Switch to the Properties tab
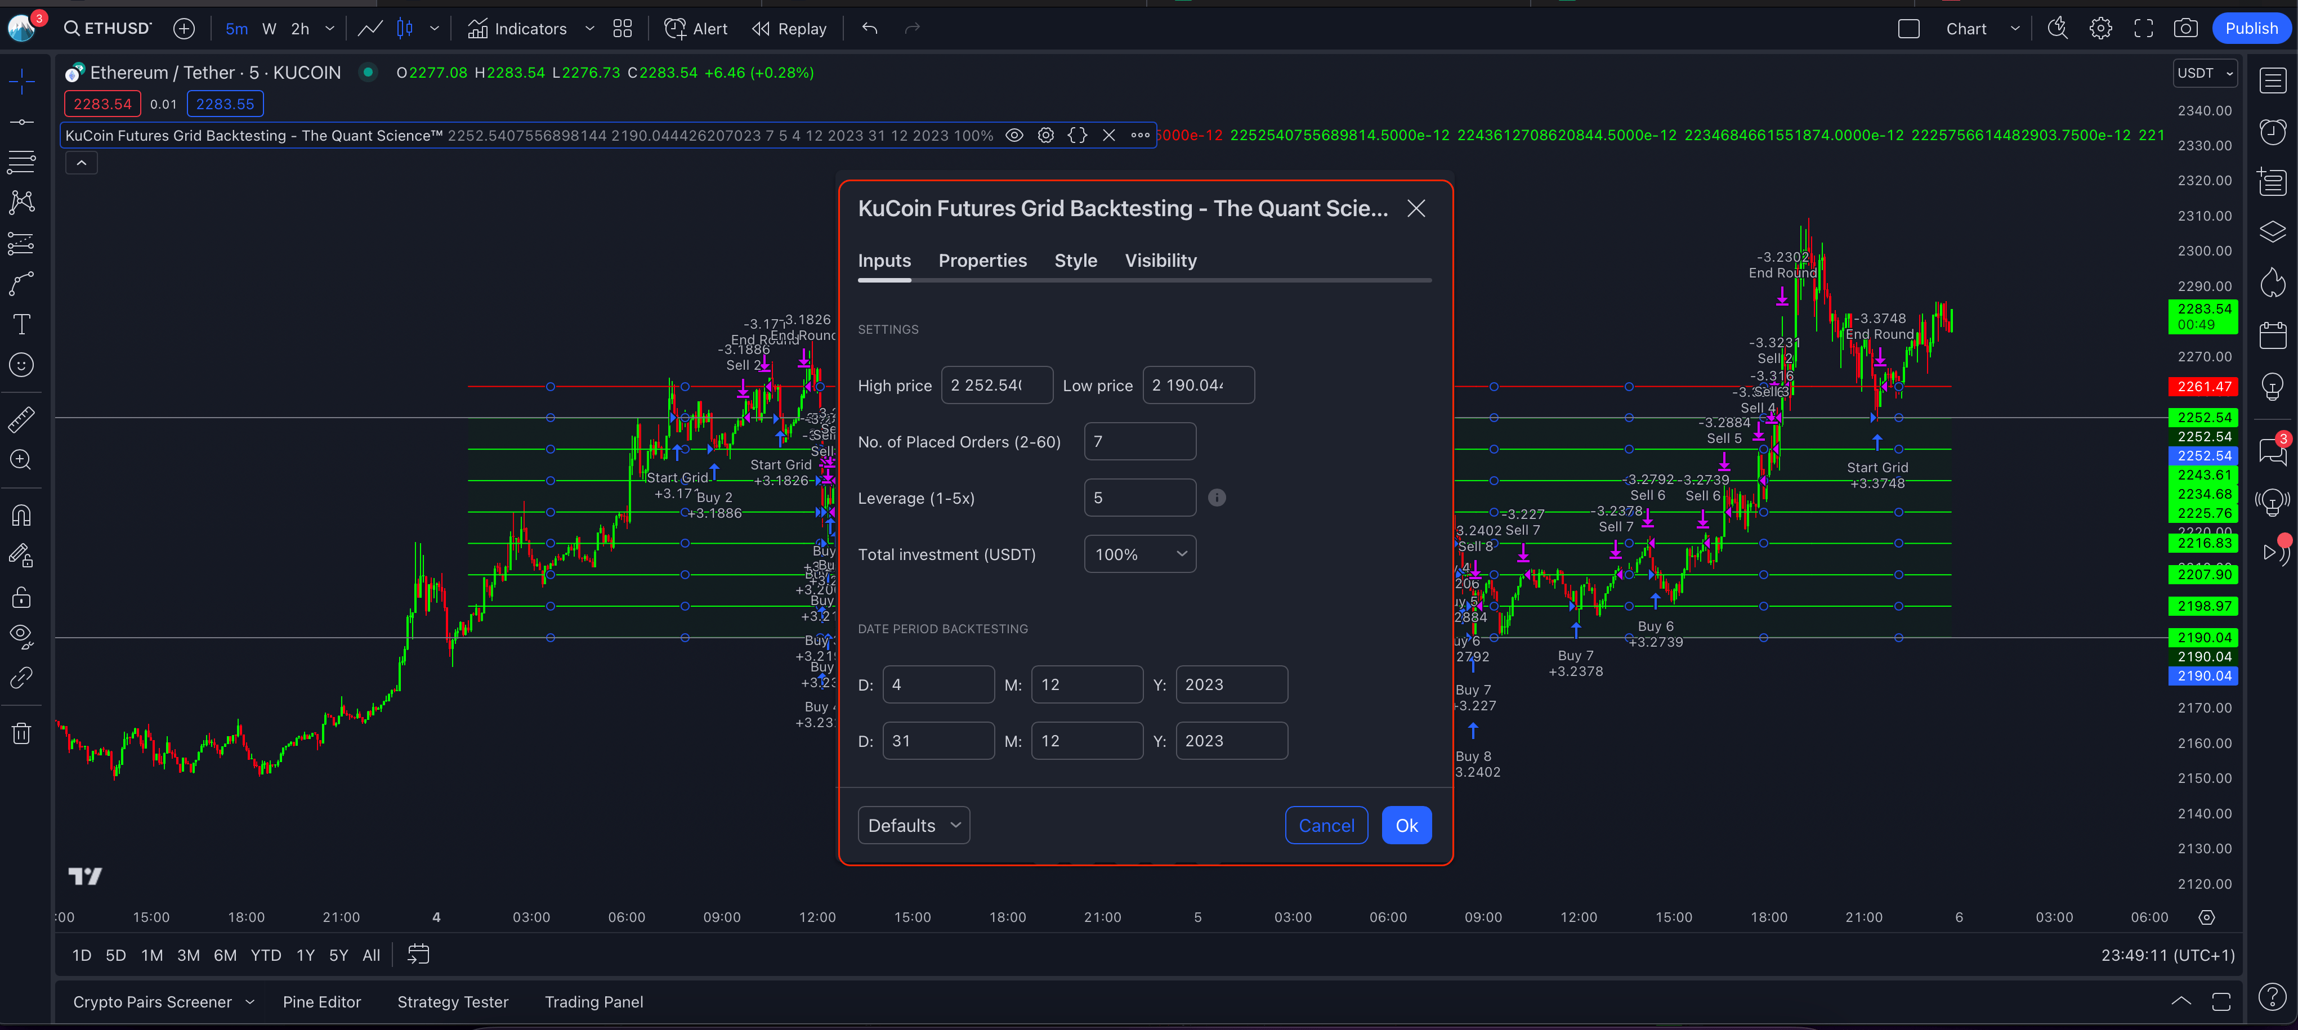The image size is (2298, 1030). click(982, 261)
